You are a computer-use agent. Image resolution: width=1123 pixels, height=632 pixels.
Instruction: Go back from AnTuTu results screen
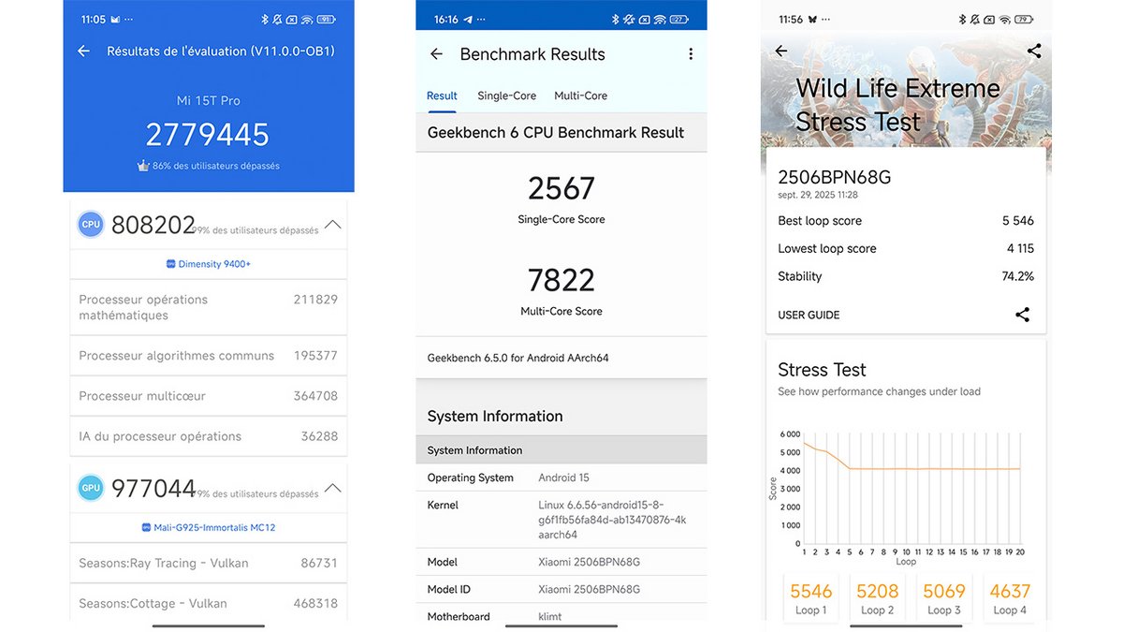click(x=83, y=51)
